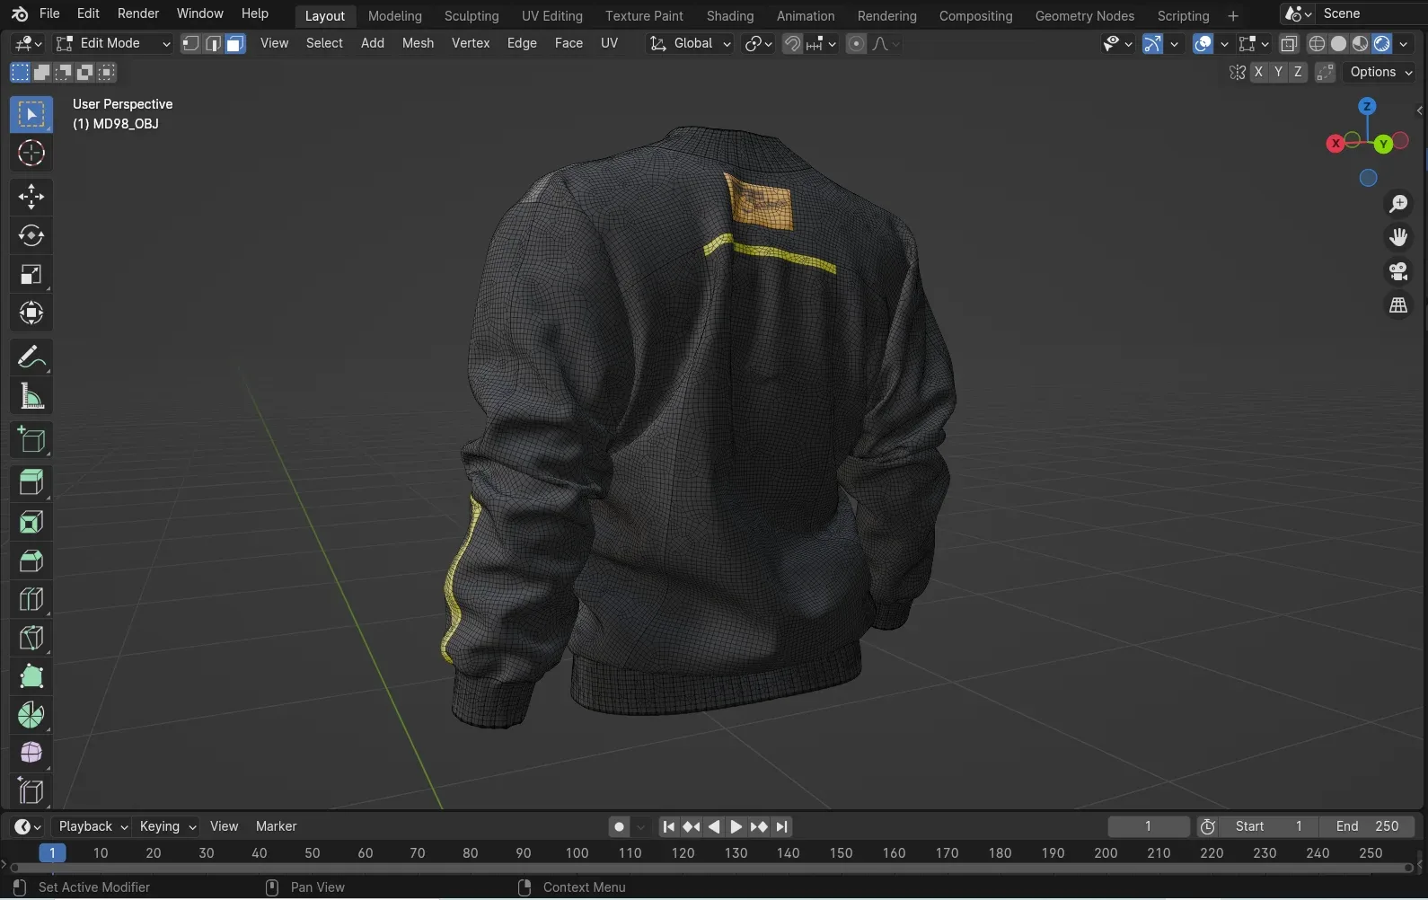The image size is (1428, 900).
Task: Select material preview shading mode
Action: coord(1360,44)
